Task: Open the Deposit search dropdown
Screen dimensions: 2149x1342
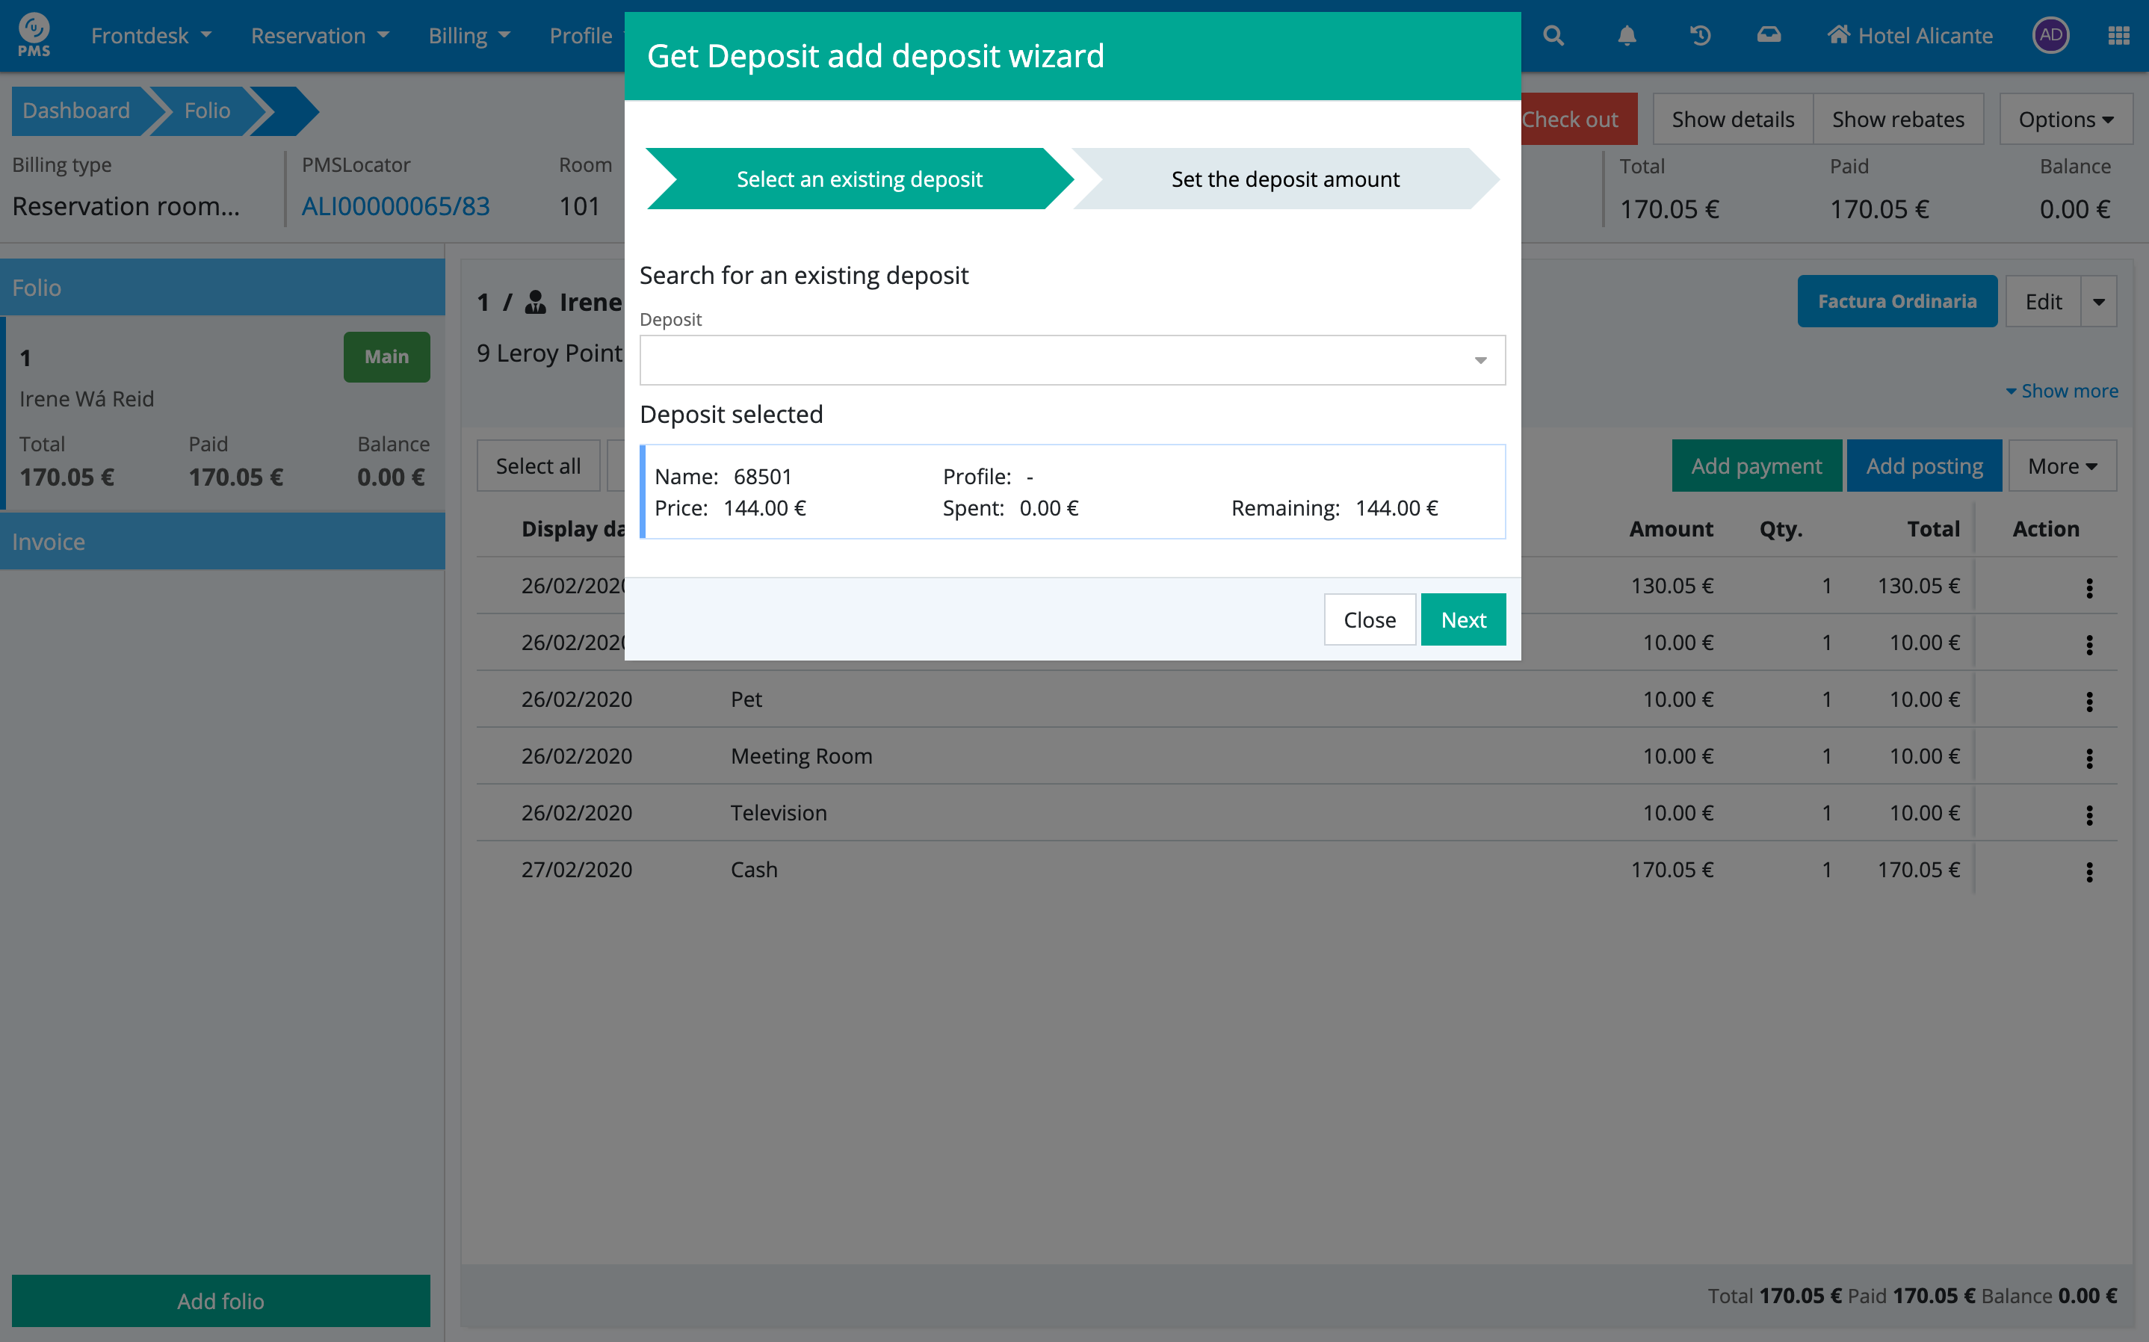Action: pyautogui.click(x=1072, y=359)
